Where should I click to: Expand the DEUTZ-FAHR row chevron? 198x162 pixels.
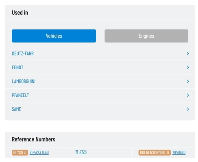pyautogui.click(x=188, y=53)
